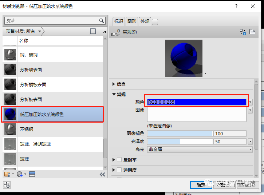This screenshot has height=195, width=264.
Task: Click the 确定 button
Action: 201,185
